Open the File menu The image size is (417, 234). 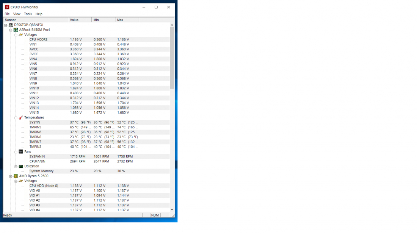[7, 14]
